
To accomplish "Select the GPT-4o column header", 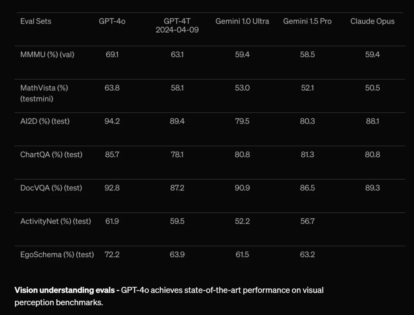I will 112,21.
